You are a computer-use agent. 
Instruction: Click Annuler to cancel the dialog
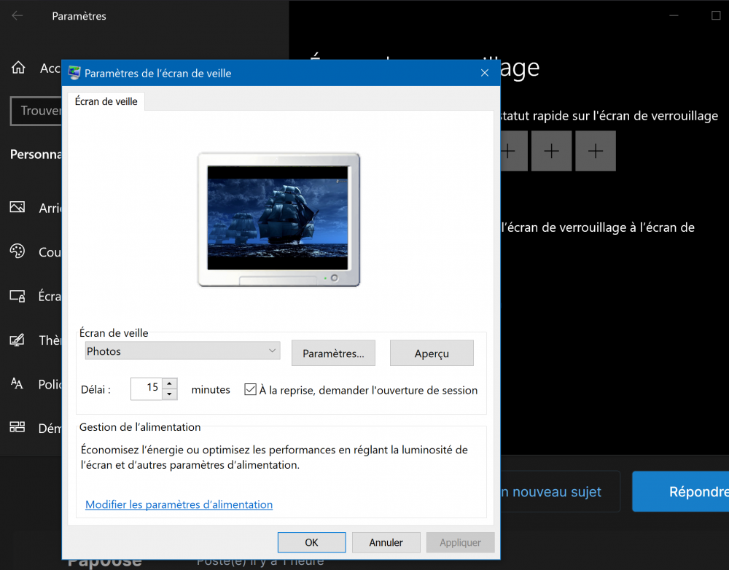coord(386,542)
